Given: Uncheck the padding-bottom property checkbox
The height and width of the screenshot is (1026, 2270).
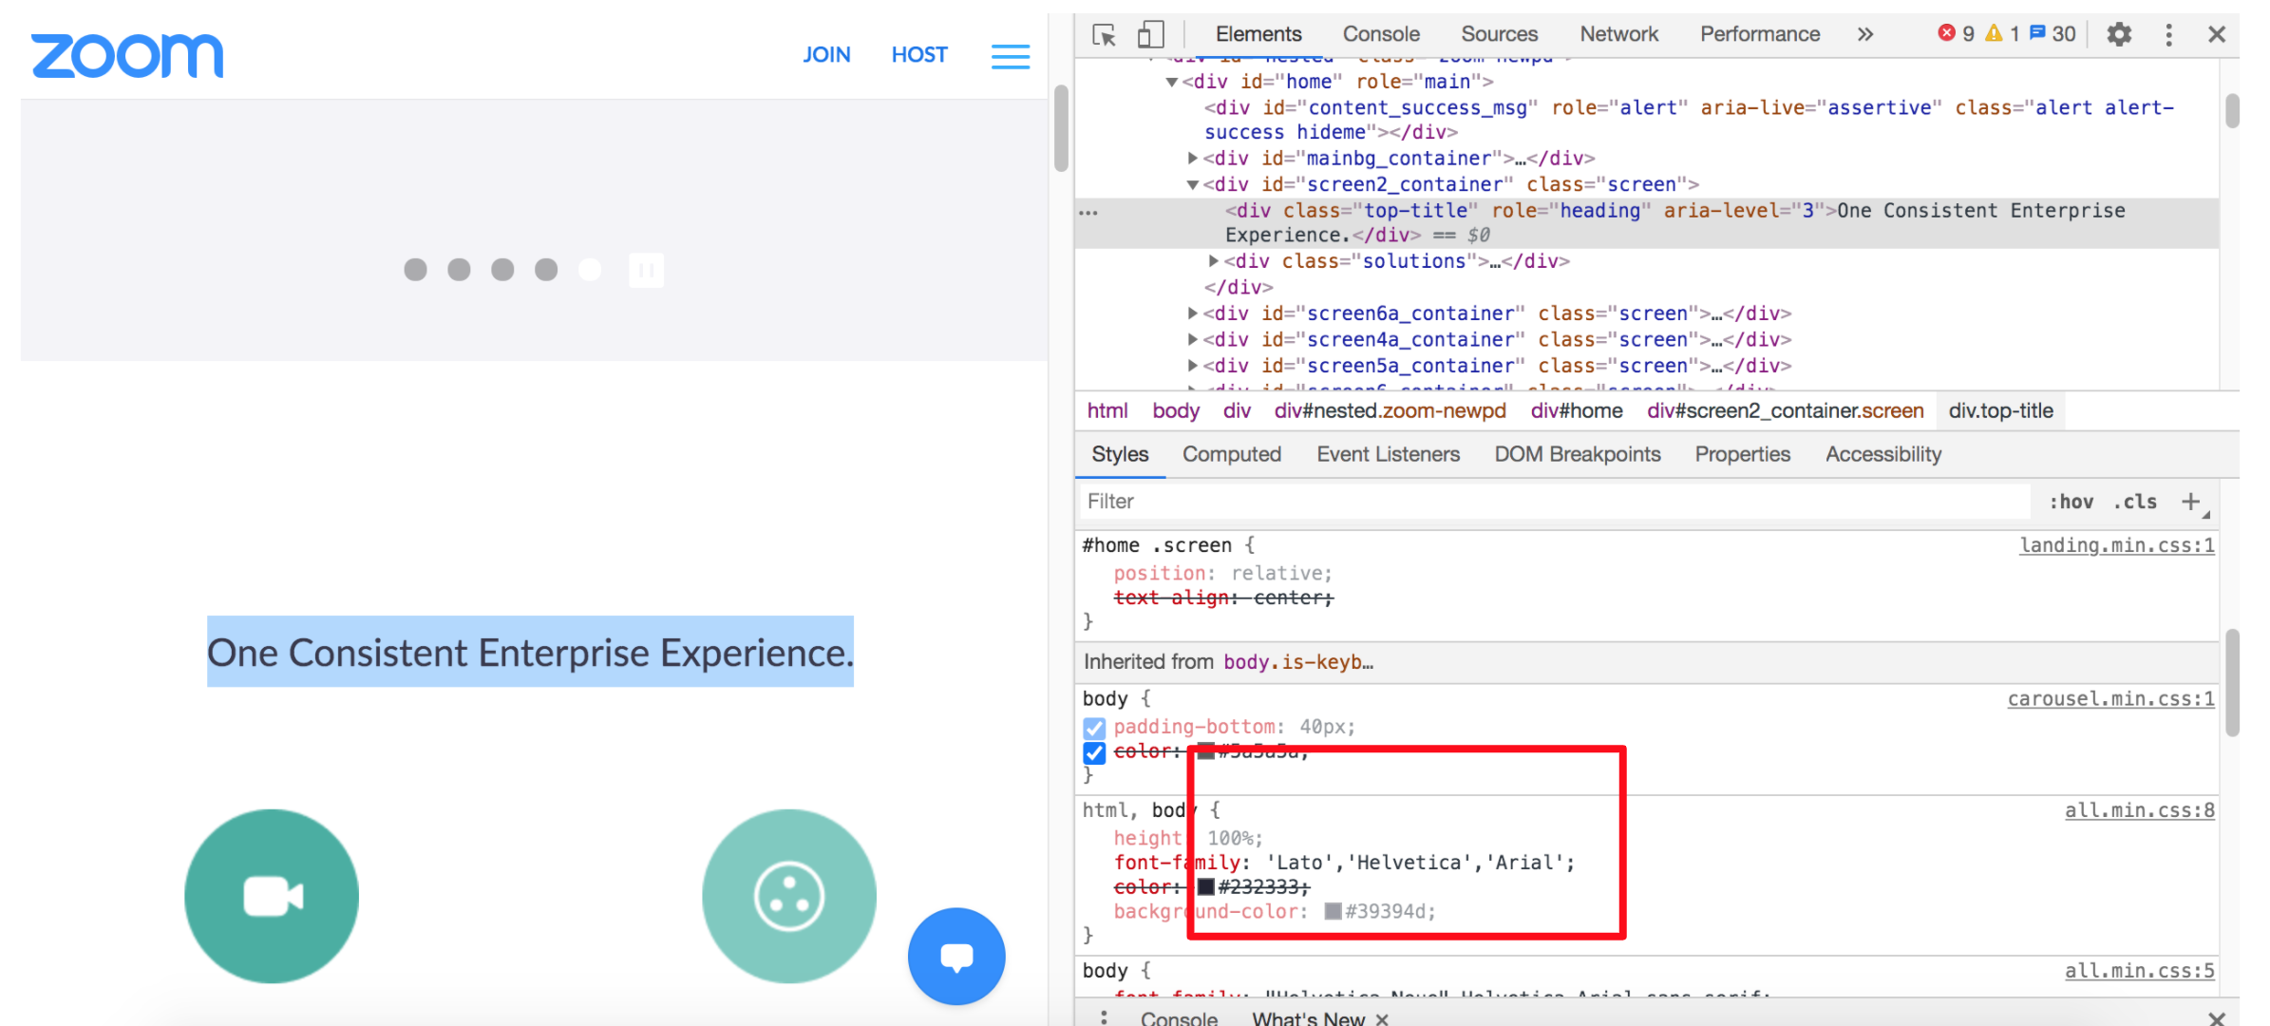Looking at the screenshot, I should click(x=1094, y=728).
